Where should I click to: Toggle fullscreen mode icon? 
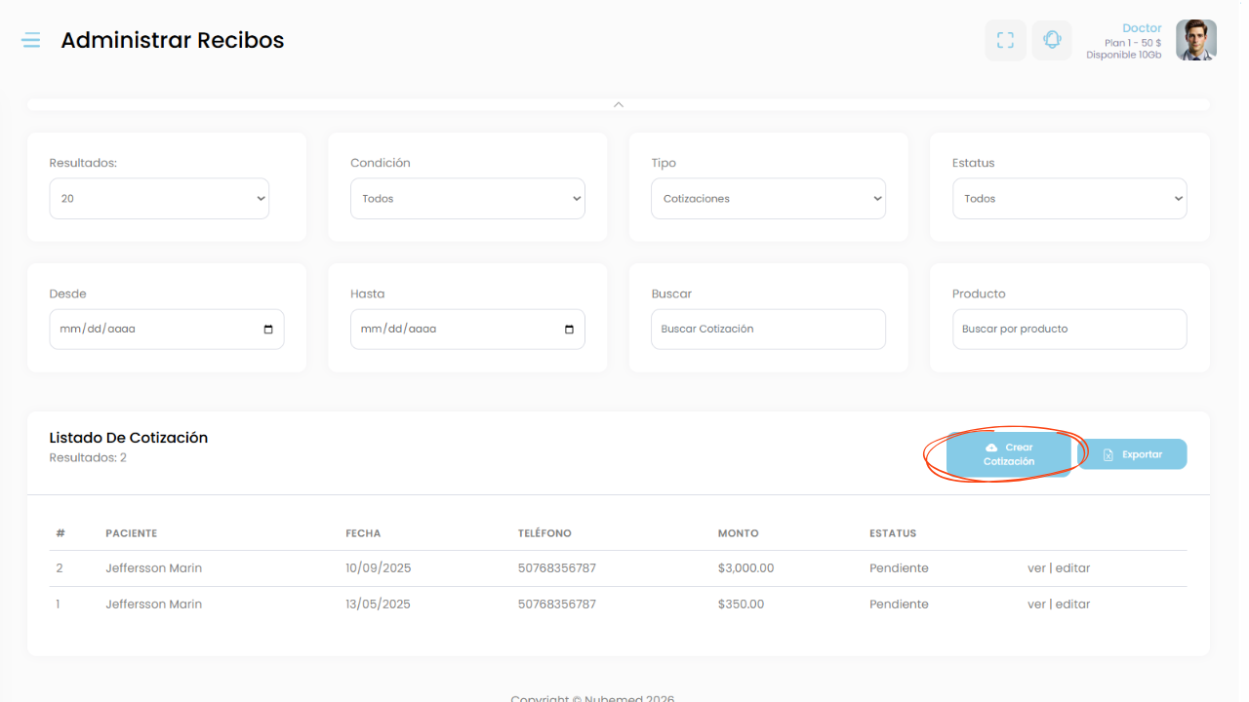point(1005,40)
